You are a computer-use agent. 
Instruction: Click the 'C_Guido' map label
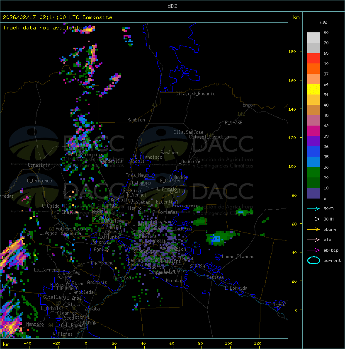(51, 206)
